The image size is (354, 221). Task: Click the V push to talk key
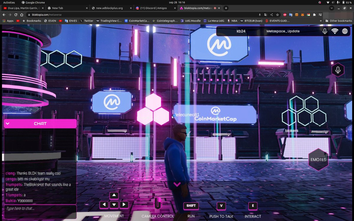click(x=221, y=206)
